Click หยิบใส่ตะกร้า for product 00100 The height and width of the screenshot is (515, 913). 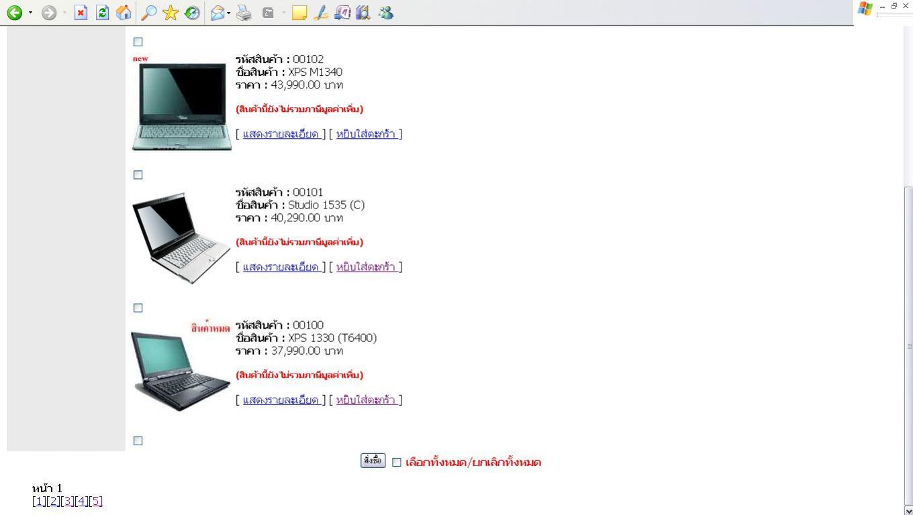pos(366,400)
